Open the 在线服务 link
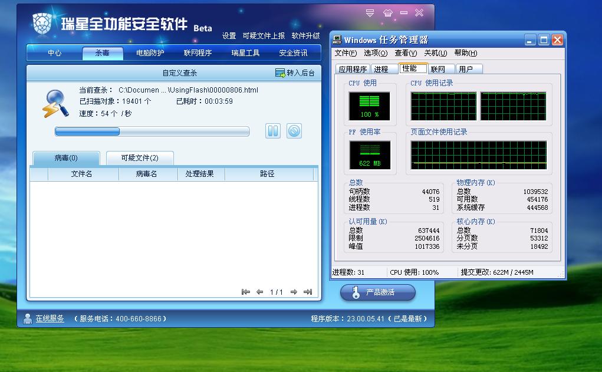The image size is (602, 372). pyautogui.click(x=50, y=318)
